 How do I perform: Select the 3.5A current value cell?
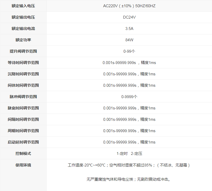(x=129, y=28)
